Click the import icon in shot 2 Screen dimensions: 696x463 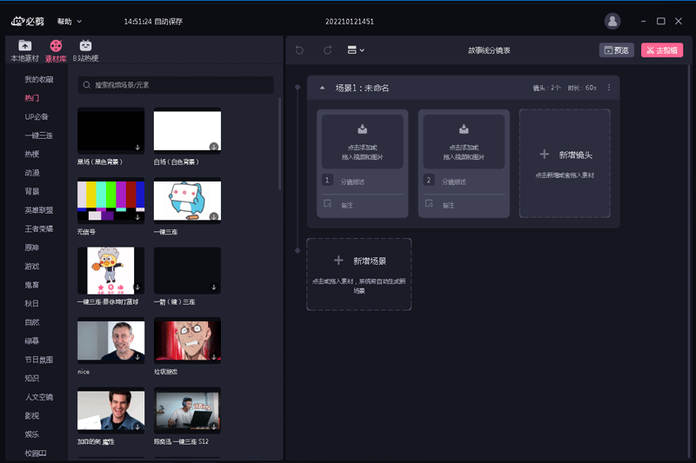click(464, 129)
